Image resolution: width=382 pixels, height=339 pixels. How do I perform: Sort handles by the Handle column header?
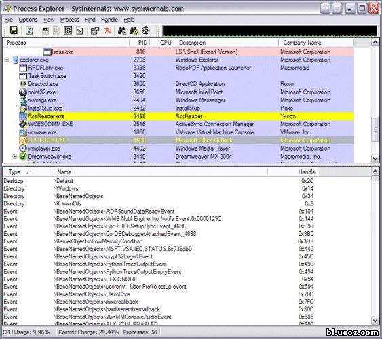(x=293, y=172)
